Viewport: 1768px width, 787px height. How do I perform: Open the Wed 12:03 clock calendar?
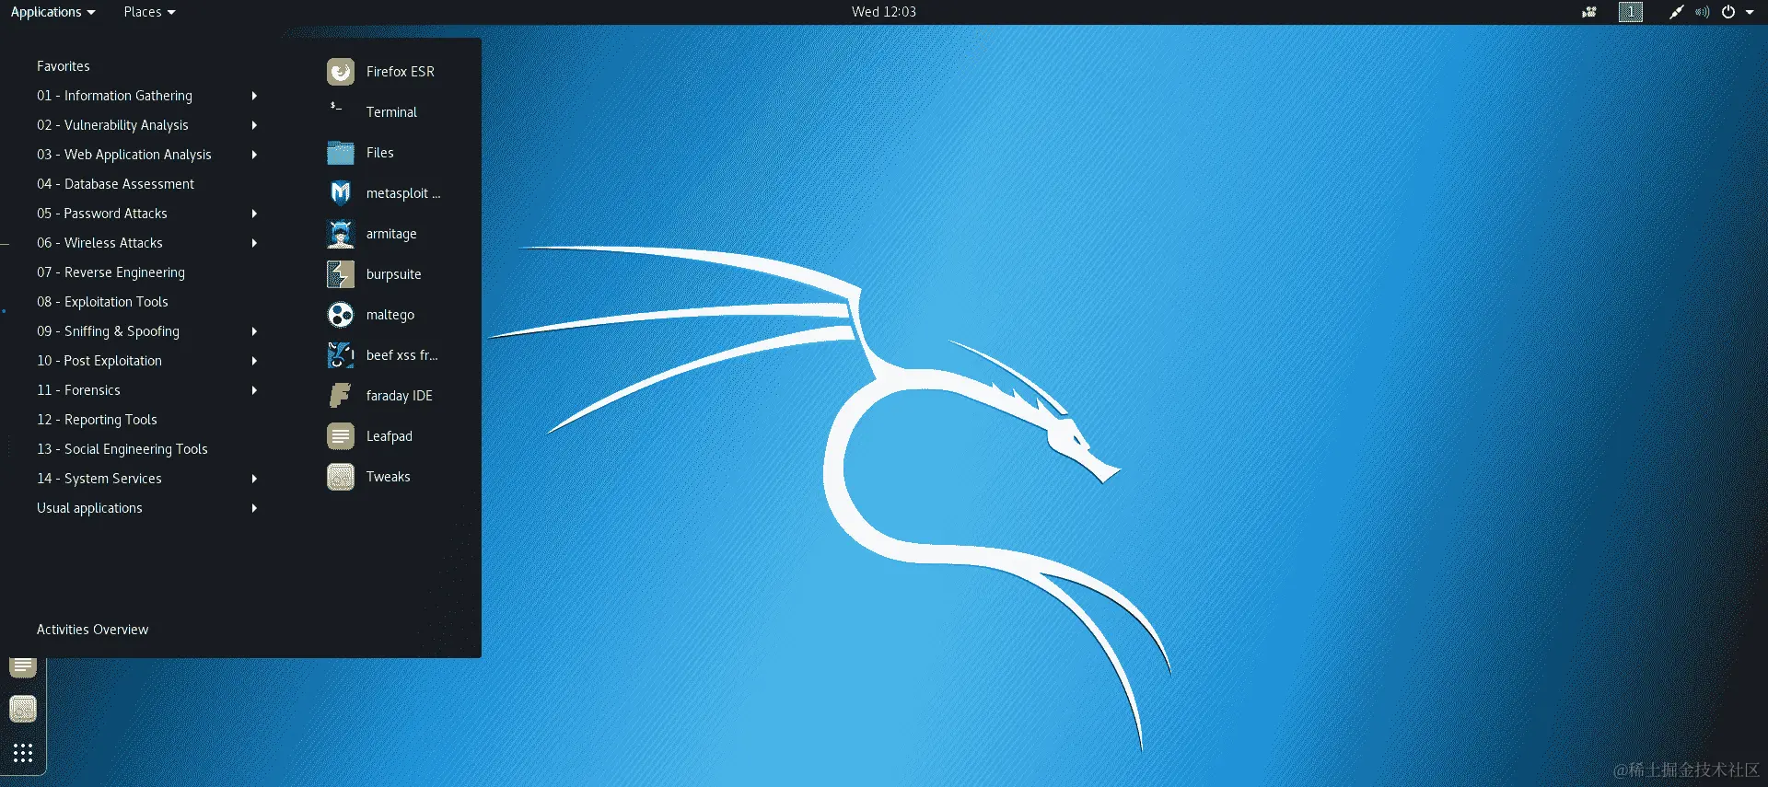click(884, 12)
